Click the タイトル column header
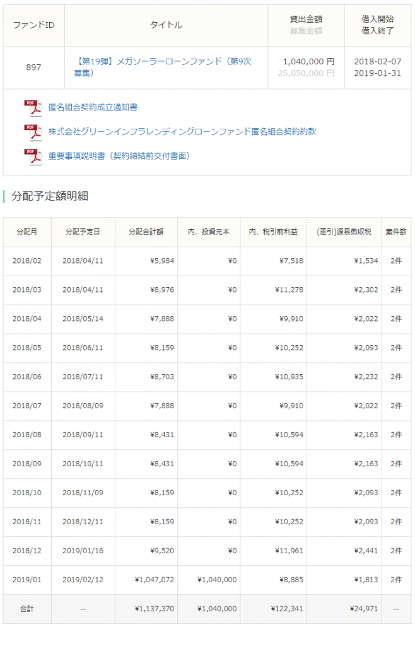 pos(166,25)
